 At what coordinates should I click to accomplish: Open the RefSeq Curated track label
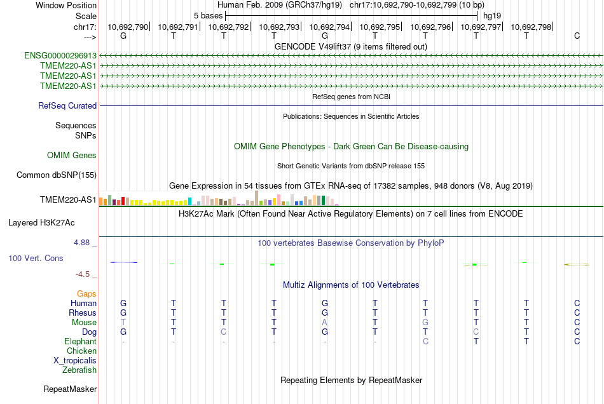67,106
